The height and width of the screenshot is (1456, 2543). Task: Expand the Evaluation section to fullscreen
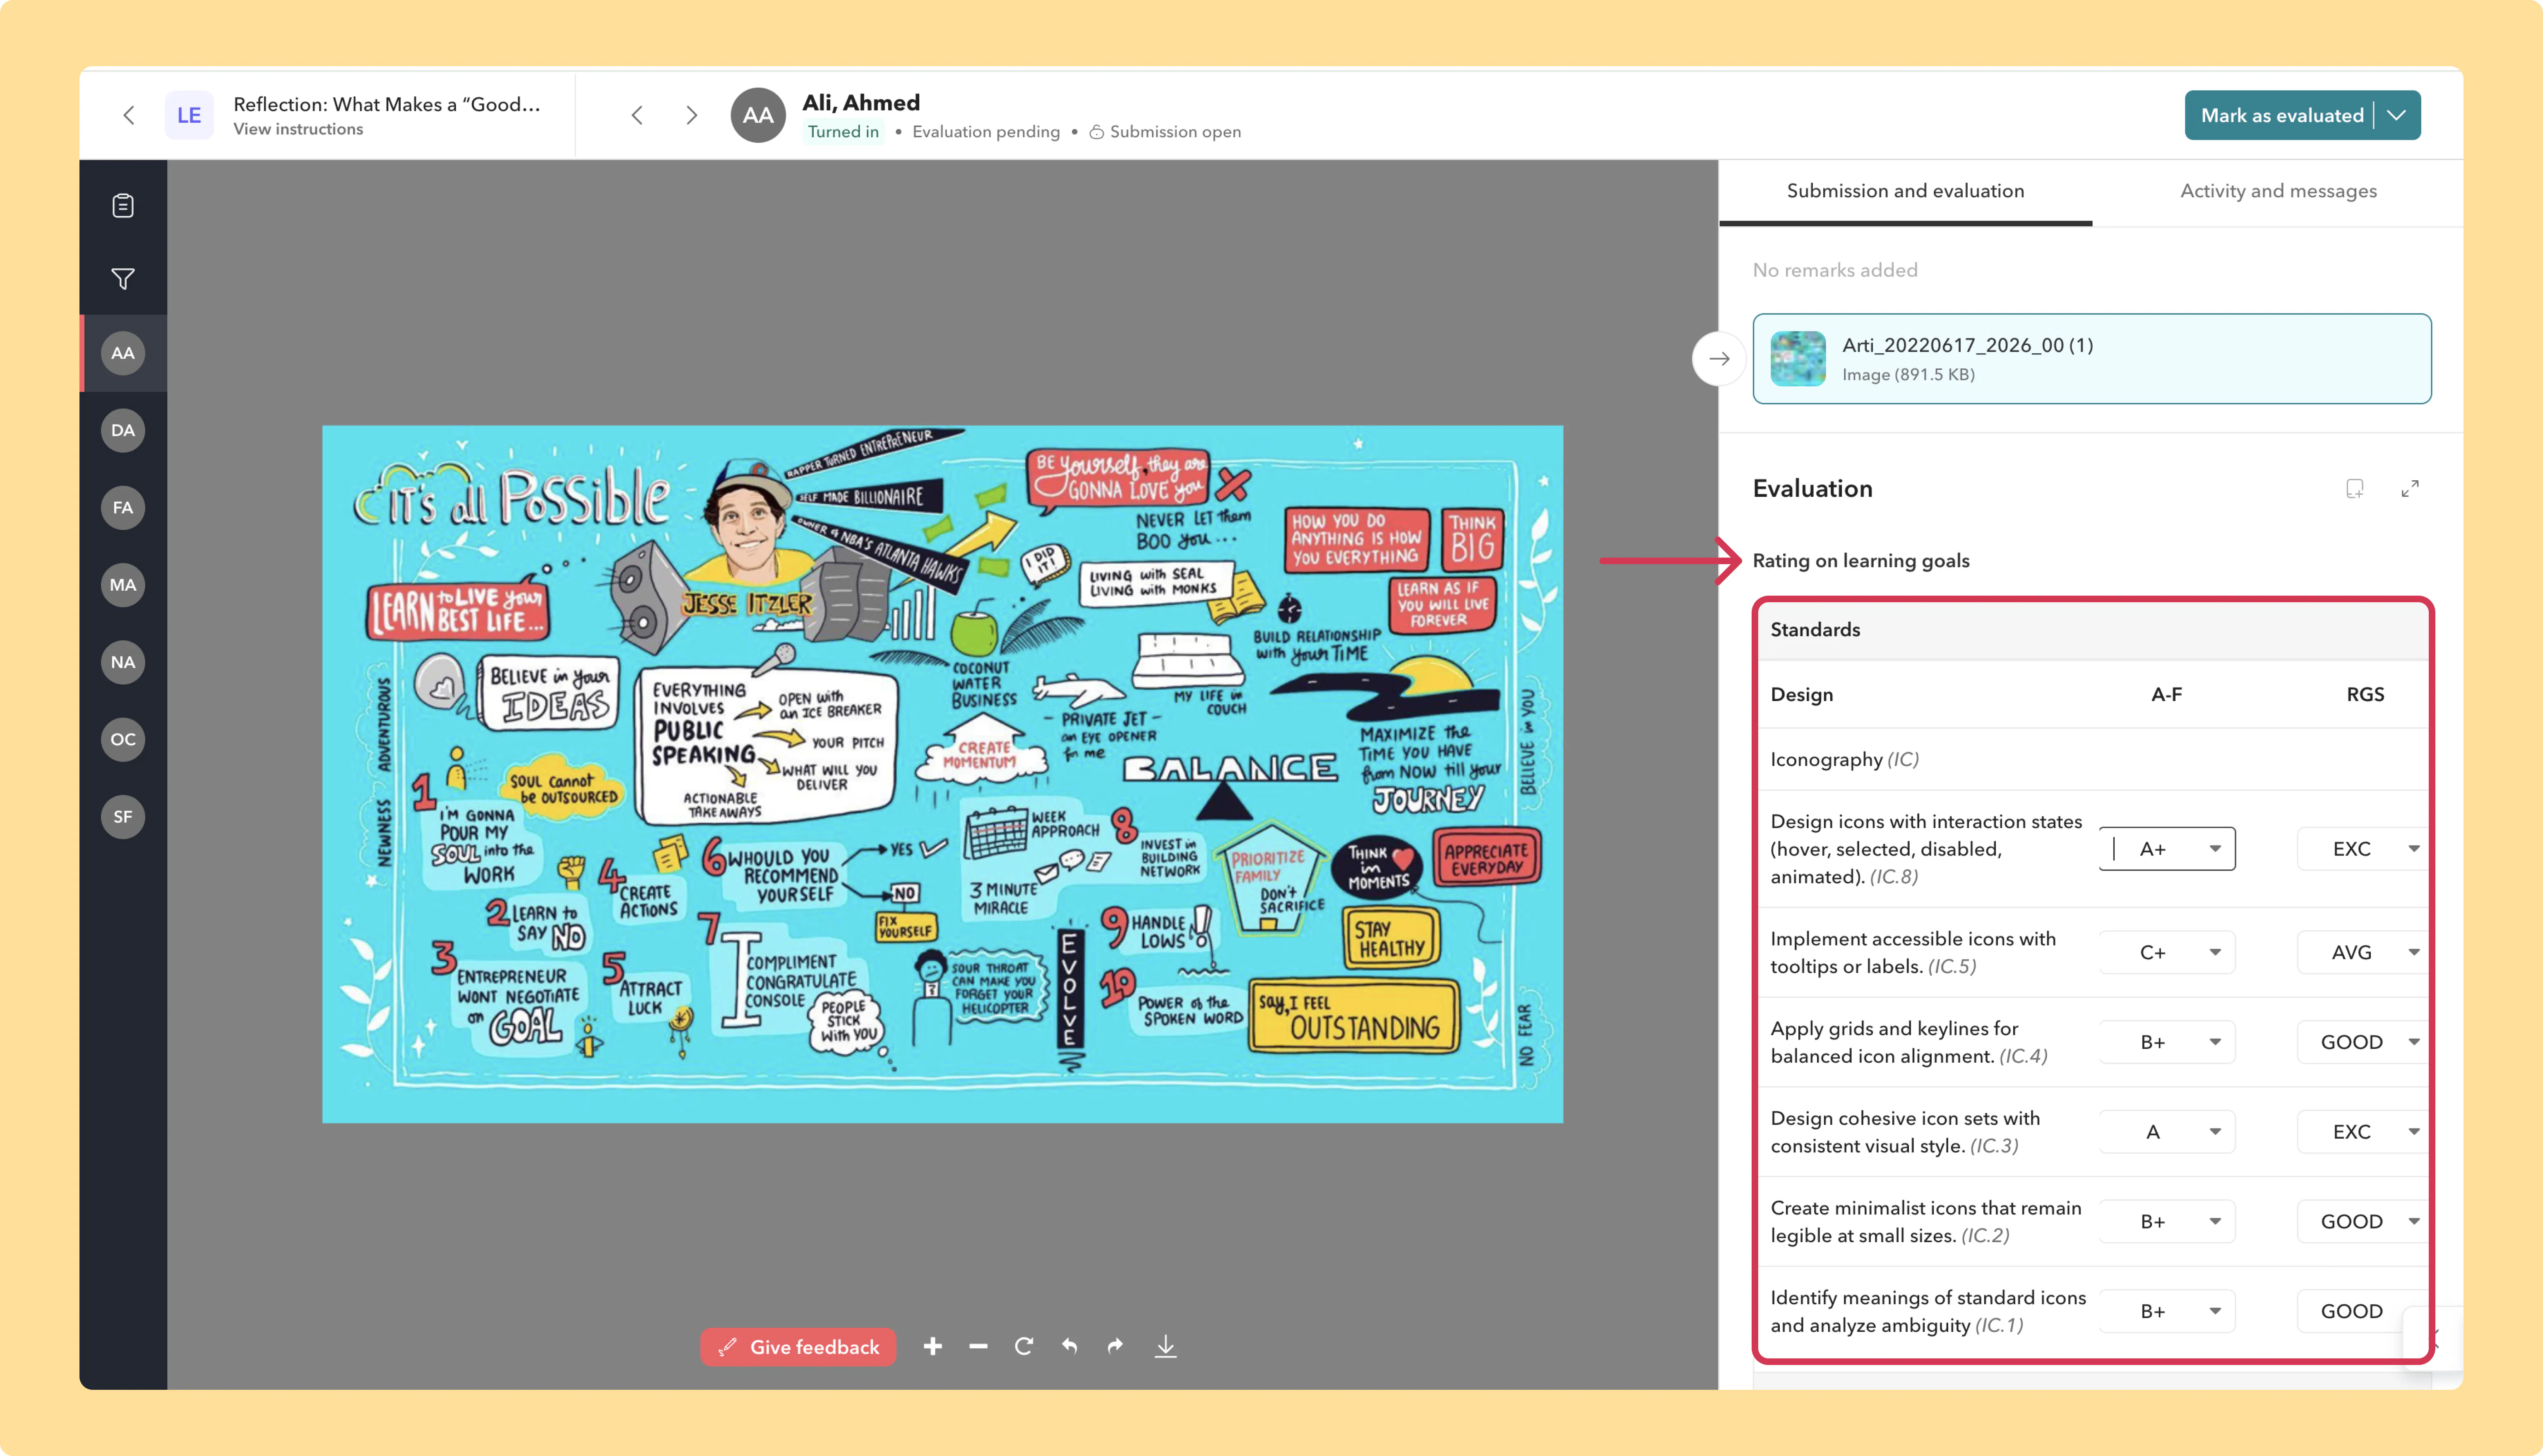2410,489
